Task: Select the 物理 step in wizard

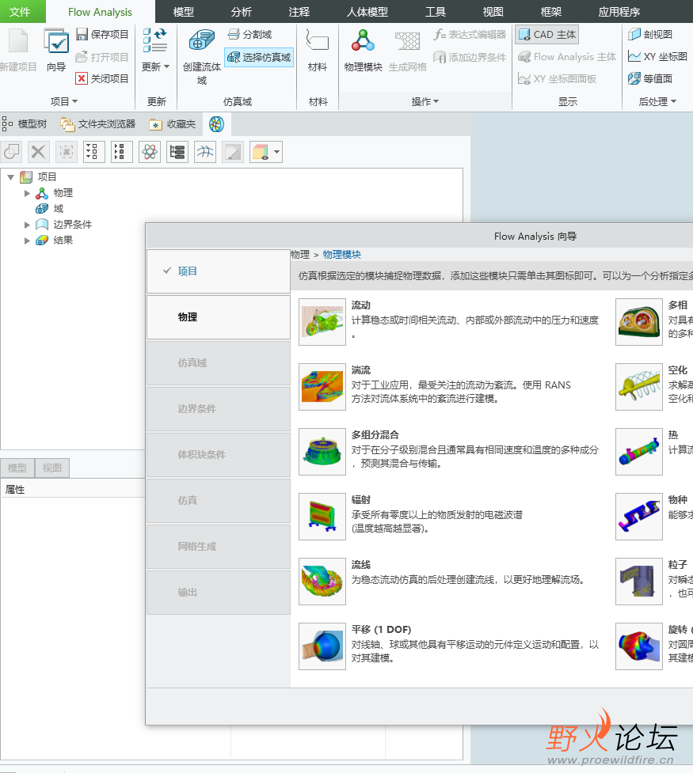Action: [x=219, y=317]
